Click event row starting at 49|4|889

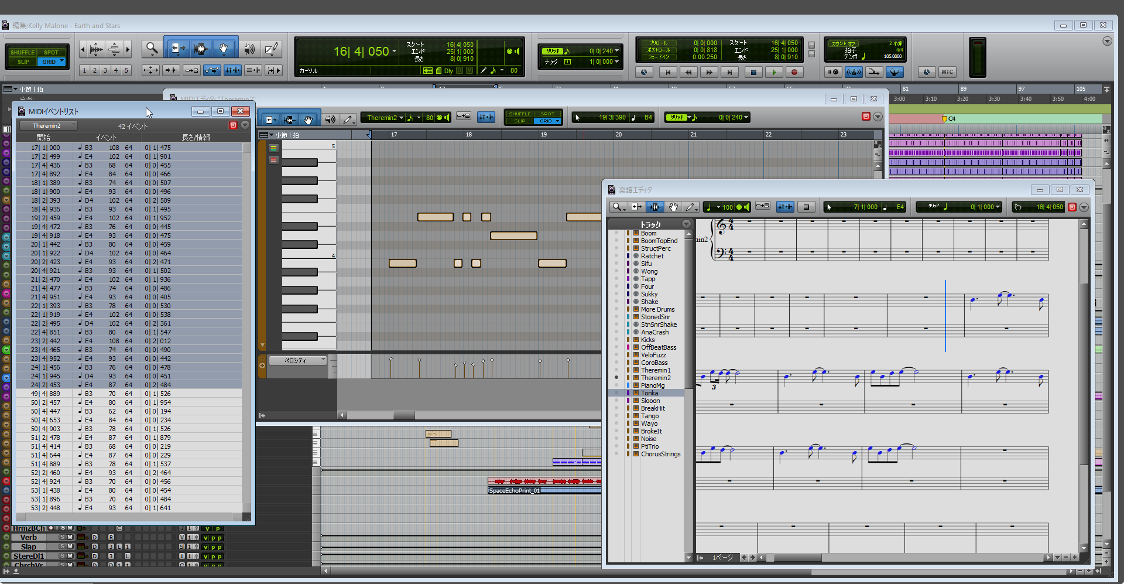129,394
